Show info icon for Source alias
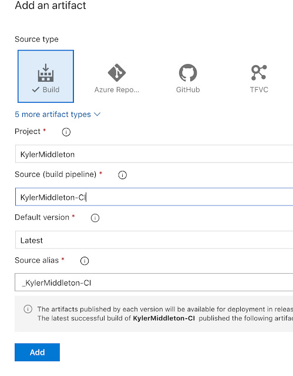Screen dimensions: 293x376 pos(85,261)
